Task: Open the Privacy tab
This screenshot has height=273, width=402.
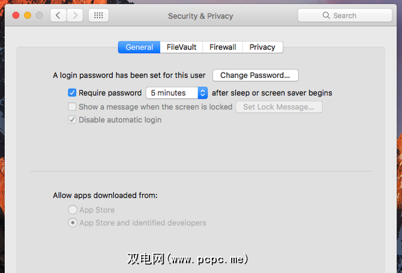Action: click(262, 47)
